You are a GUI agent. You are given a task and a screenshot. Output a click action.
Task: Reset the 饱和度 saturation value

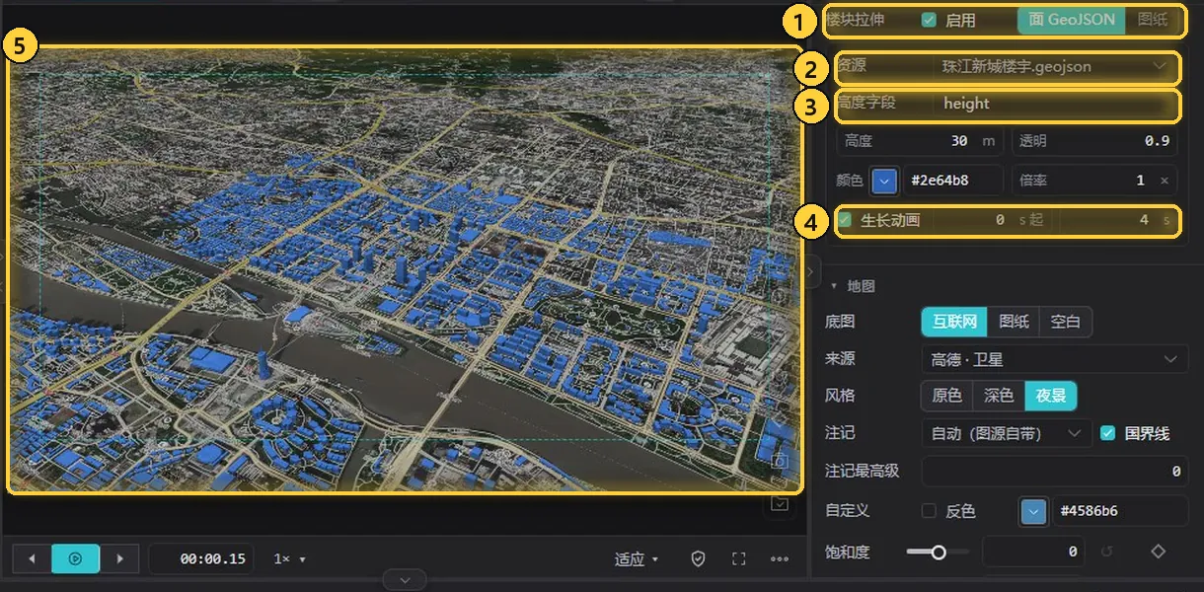point(1106,552)
